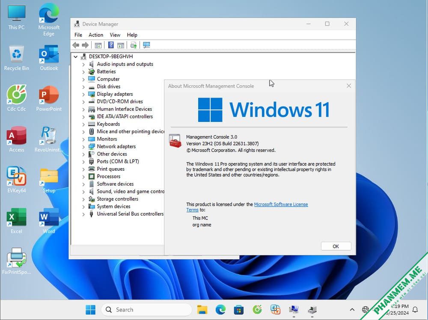Launch Access desktop shortcut
The image size is (428, 320).
point(16,139)
